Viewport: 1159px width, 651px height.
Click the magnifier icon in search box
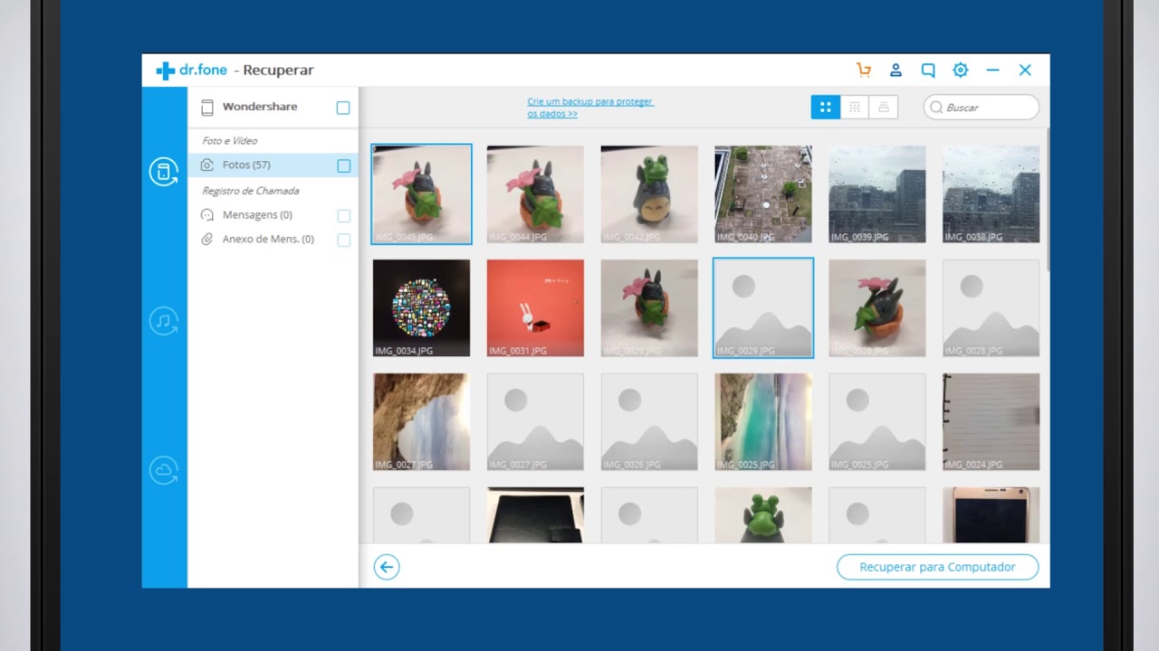(936, 108)
